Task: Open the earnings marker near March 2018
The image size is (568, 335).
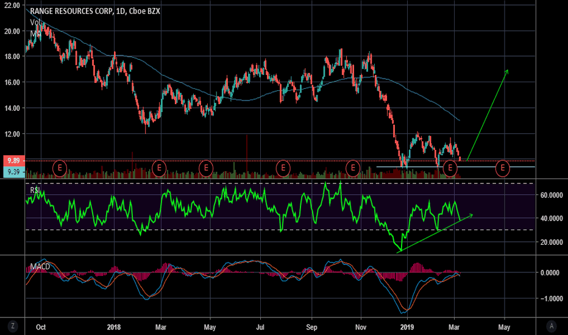Action: 159,168
